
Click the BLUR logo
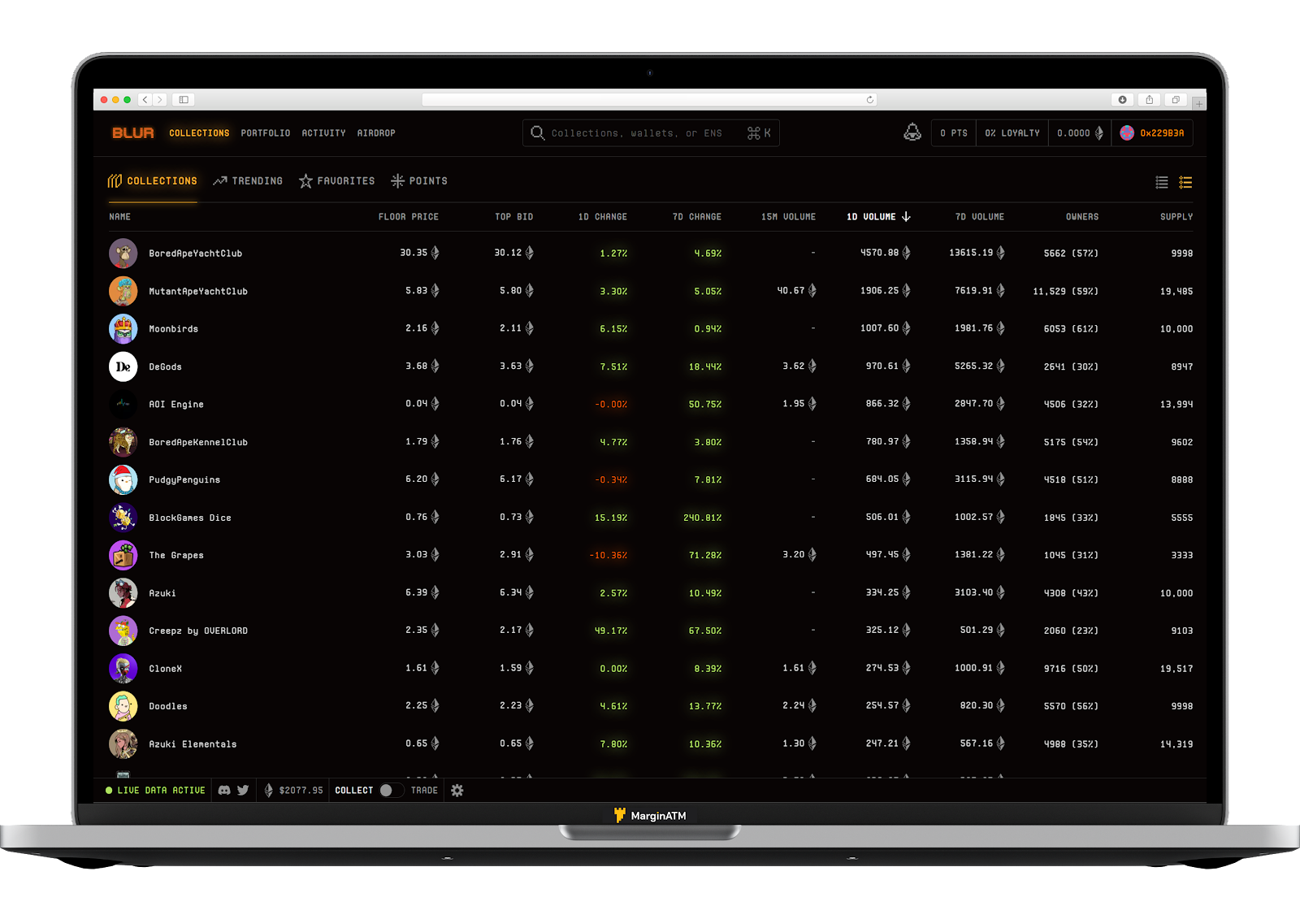point(133,133)
